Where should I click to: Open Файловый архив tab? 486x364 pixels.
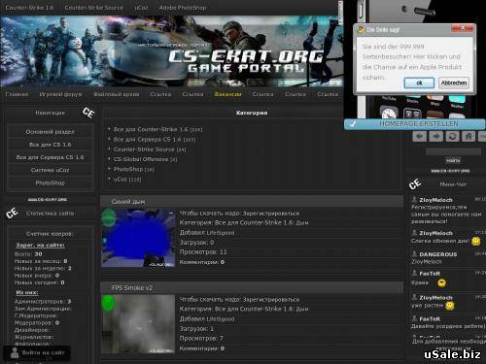click(x=116, y=94)
